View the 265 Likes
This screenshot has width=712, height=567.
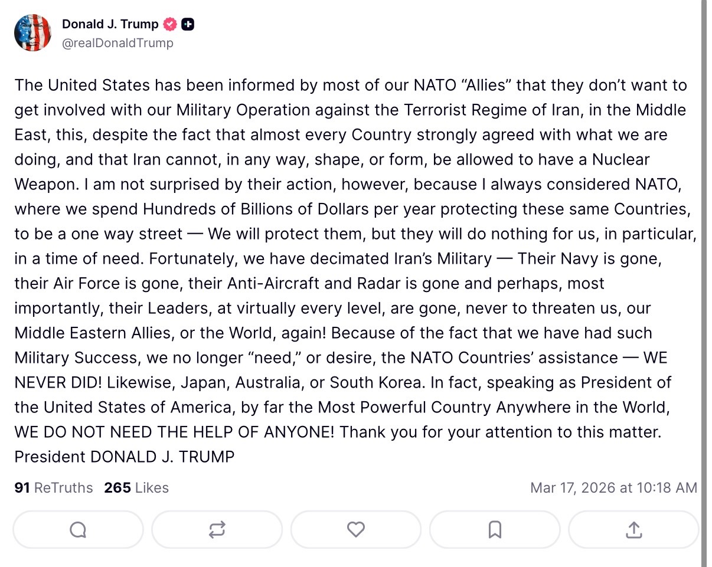(135, 488)
